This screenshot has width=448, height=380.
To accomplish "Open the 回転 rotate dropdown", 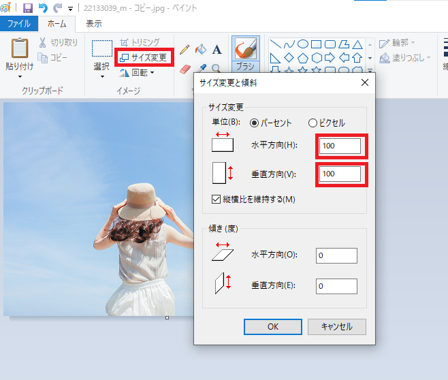I will click(137, 73).
